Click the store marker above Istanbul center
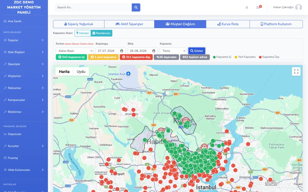Screen dimensions: 308x192 tap(204, 146)
